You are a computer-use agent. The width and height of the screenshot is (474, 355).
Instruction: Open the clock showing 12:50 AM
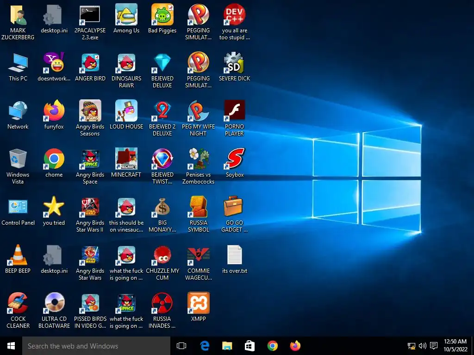[455, 345]
